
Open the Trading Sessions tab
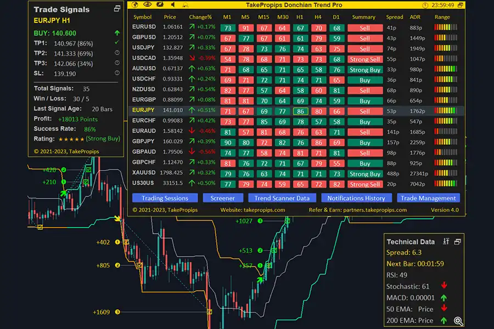click(x=165, y=198)
